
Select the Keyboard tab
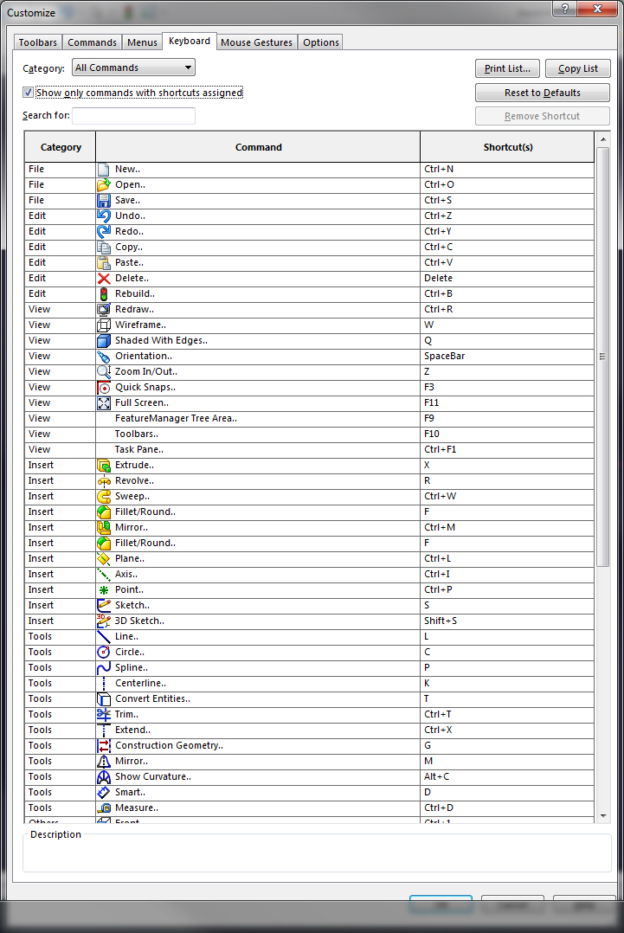[190, 41]
